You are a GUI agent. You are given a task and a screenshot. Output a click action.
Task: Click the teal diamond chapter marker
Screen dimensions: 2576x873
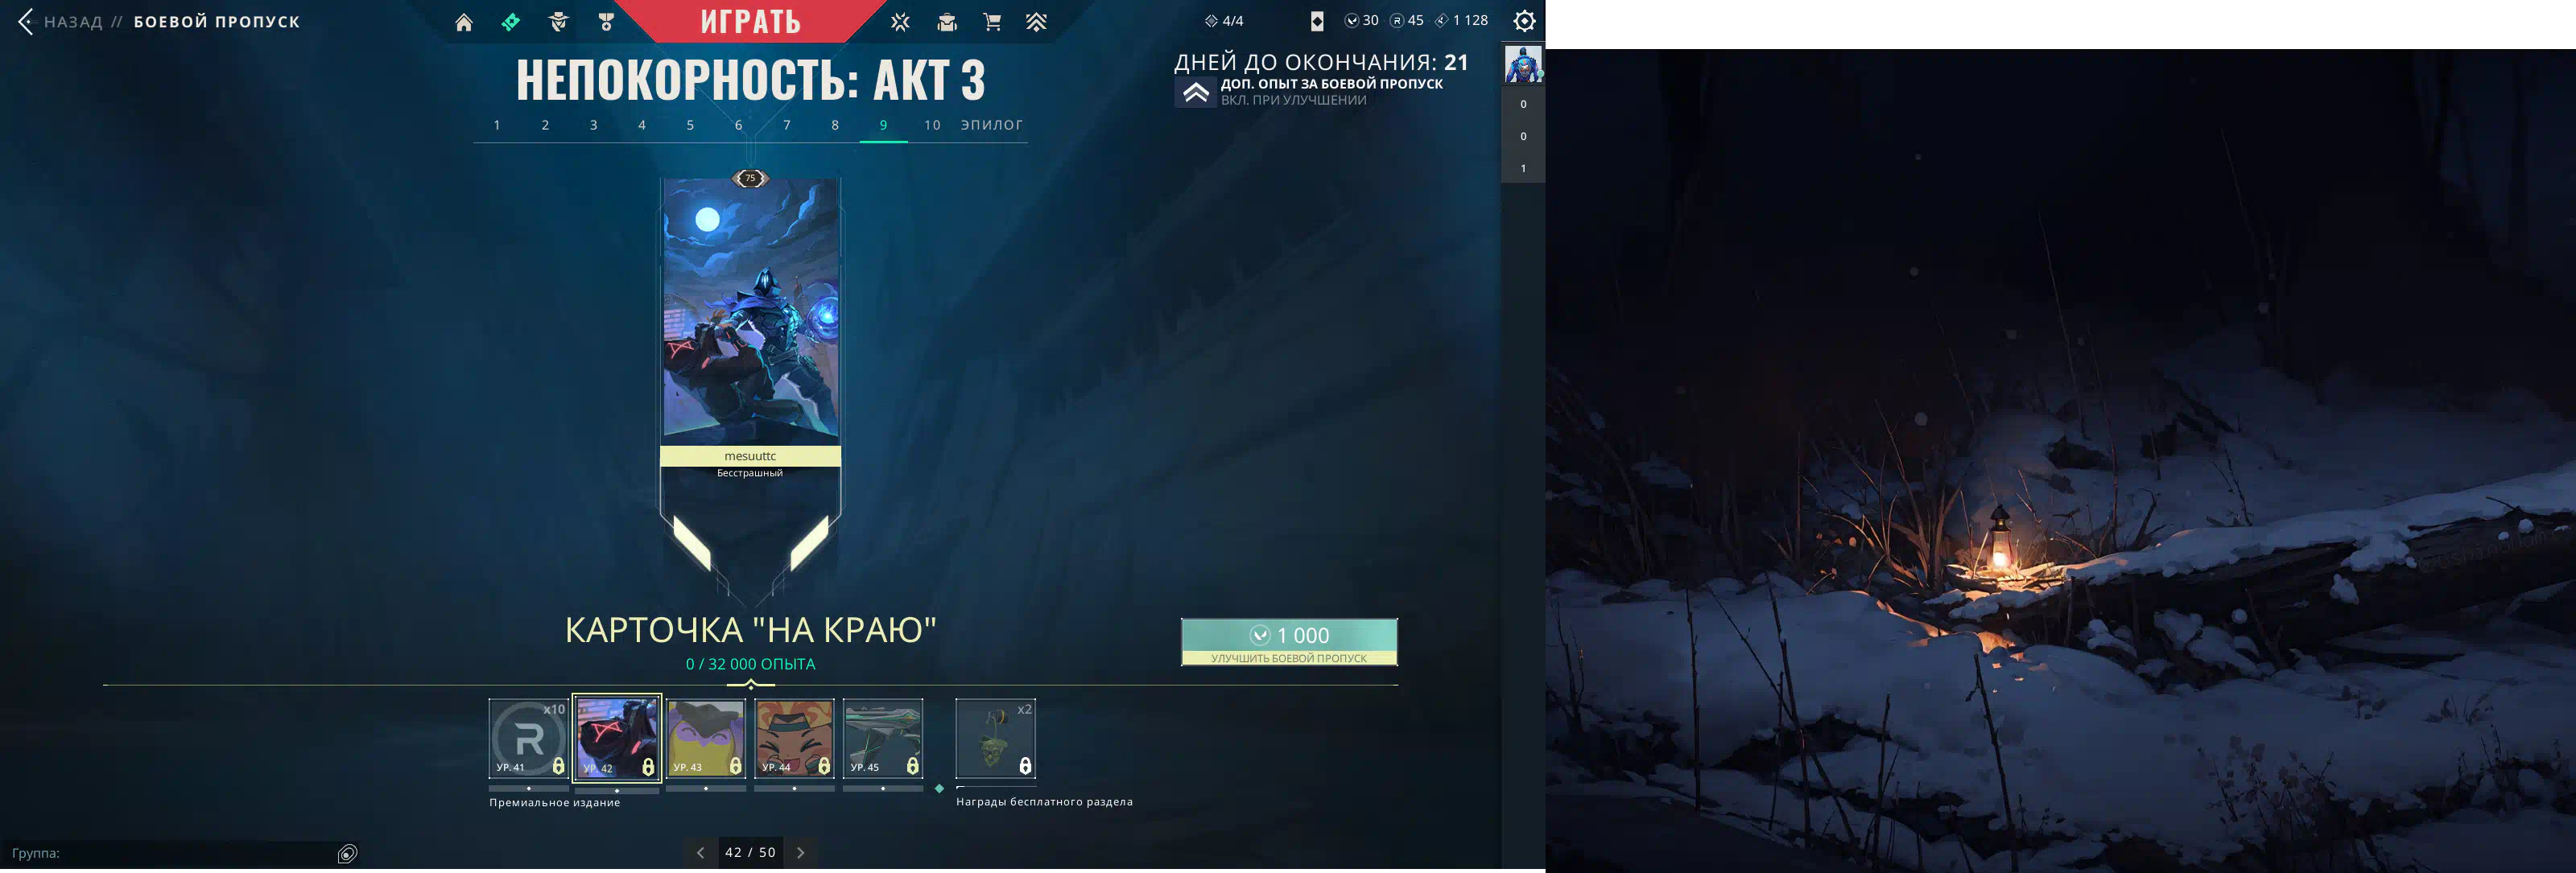point(939,788)
